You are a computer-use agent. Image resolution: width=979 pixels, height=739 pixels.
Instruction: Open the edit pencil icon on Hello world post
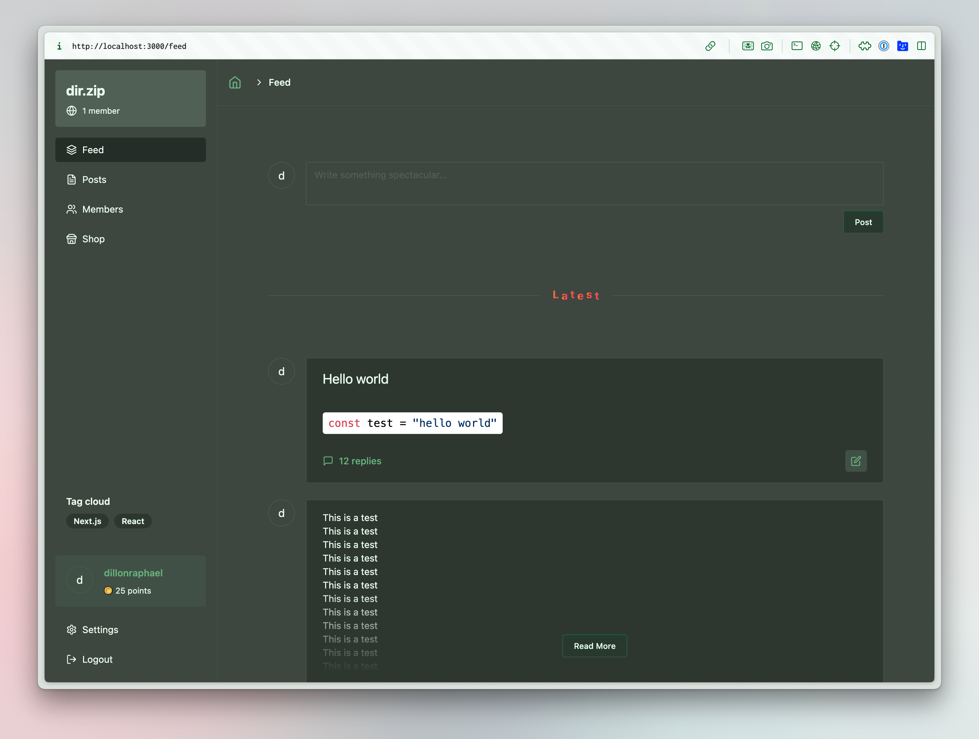pyautogui.click(x=856, y=461)
